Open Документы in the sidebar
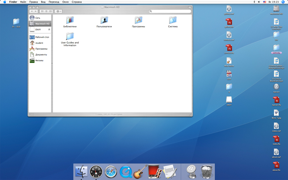The height and width of the screenshot is (180, 288). 40,55
